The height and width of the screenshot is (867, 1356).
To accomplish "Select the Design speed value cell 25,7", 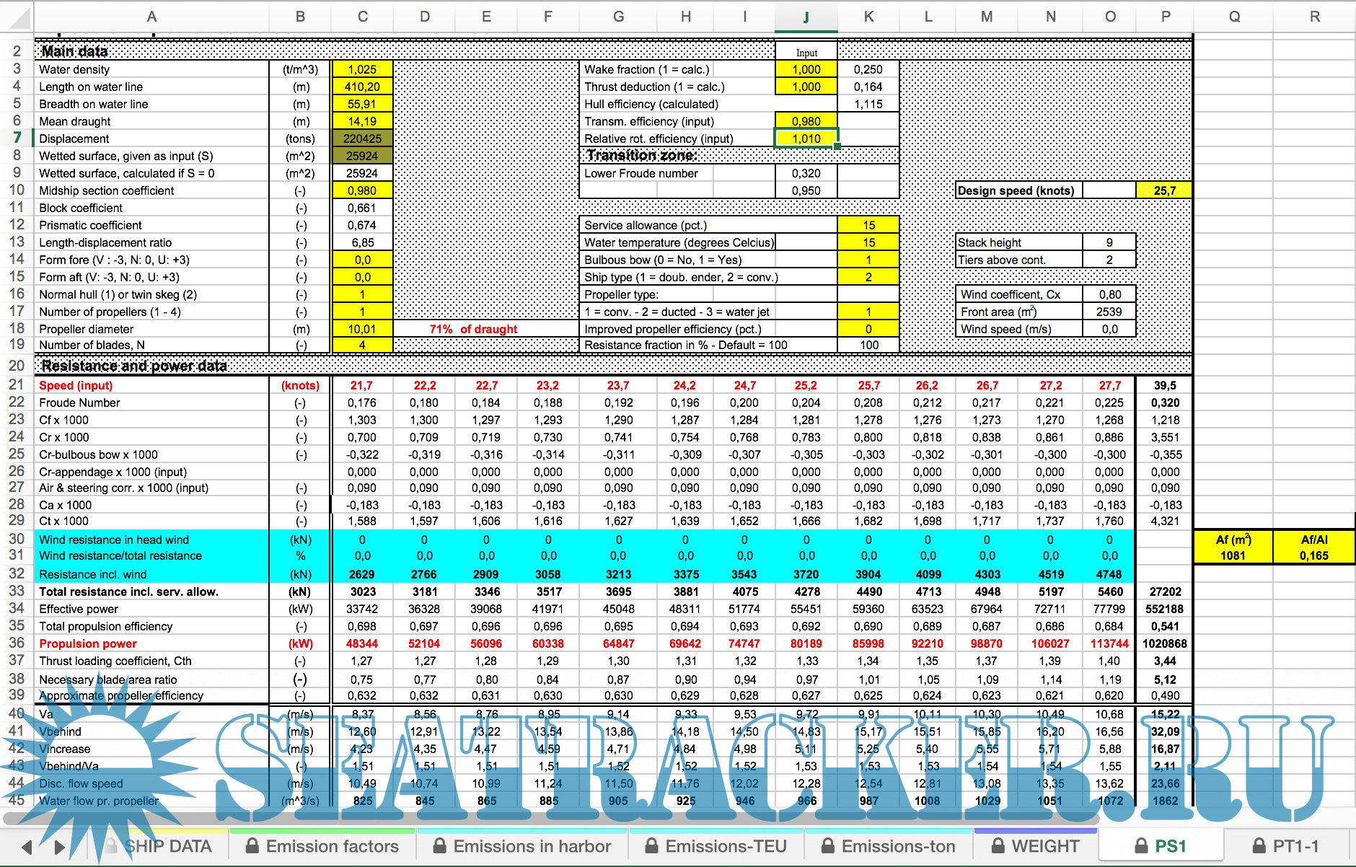I will click(x=1164, y=190).
